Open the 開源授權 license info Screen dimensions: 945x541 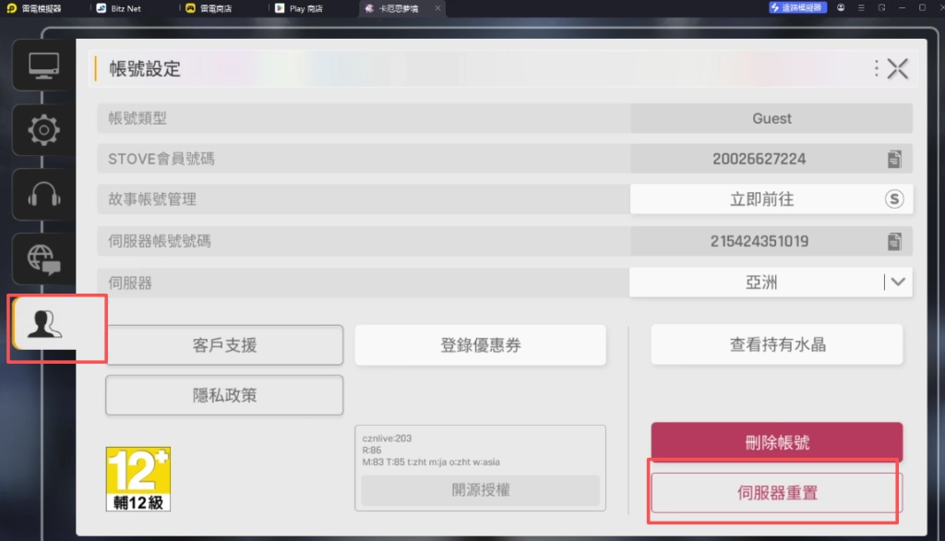[480, 490]
